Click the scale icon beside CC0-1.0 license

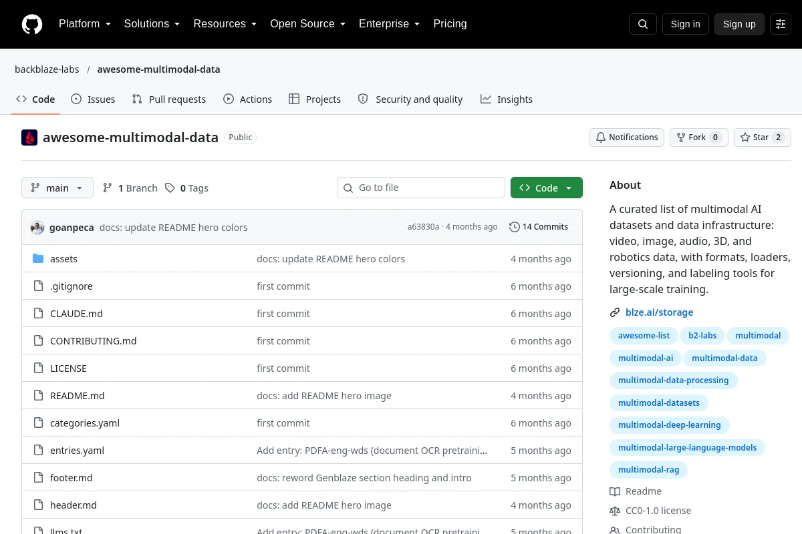pyautogui.click(x=615, y=511)
